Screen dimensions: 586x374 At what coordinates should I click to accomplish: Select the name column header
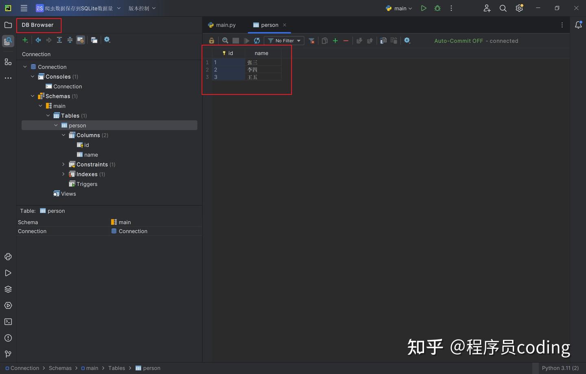coord(262,53)
